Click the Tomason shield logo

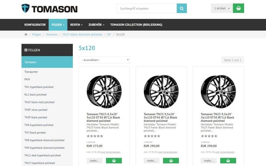tap(26, 8)
